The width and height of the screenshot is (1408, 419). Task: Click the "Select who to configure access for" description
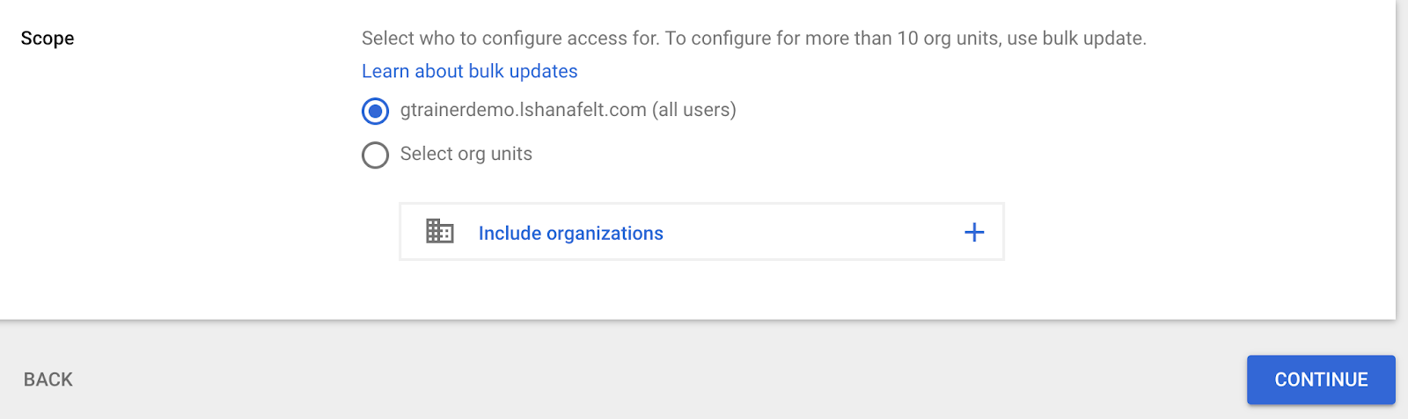click(510, 39)
